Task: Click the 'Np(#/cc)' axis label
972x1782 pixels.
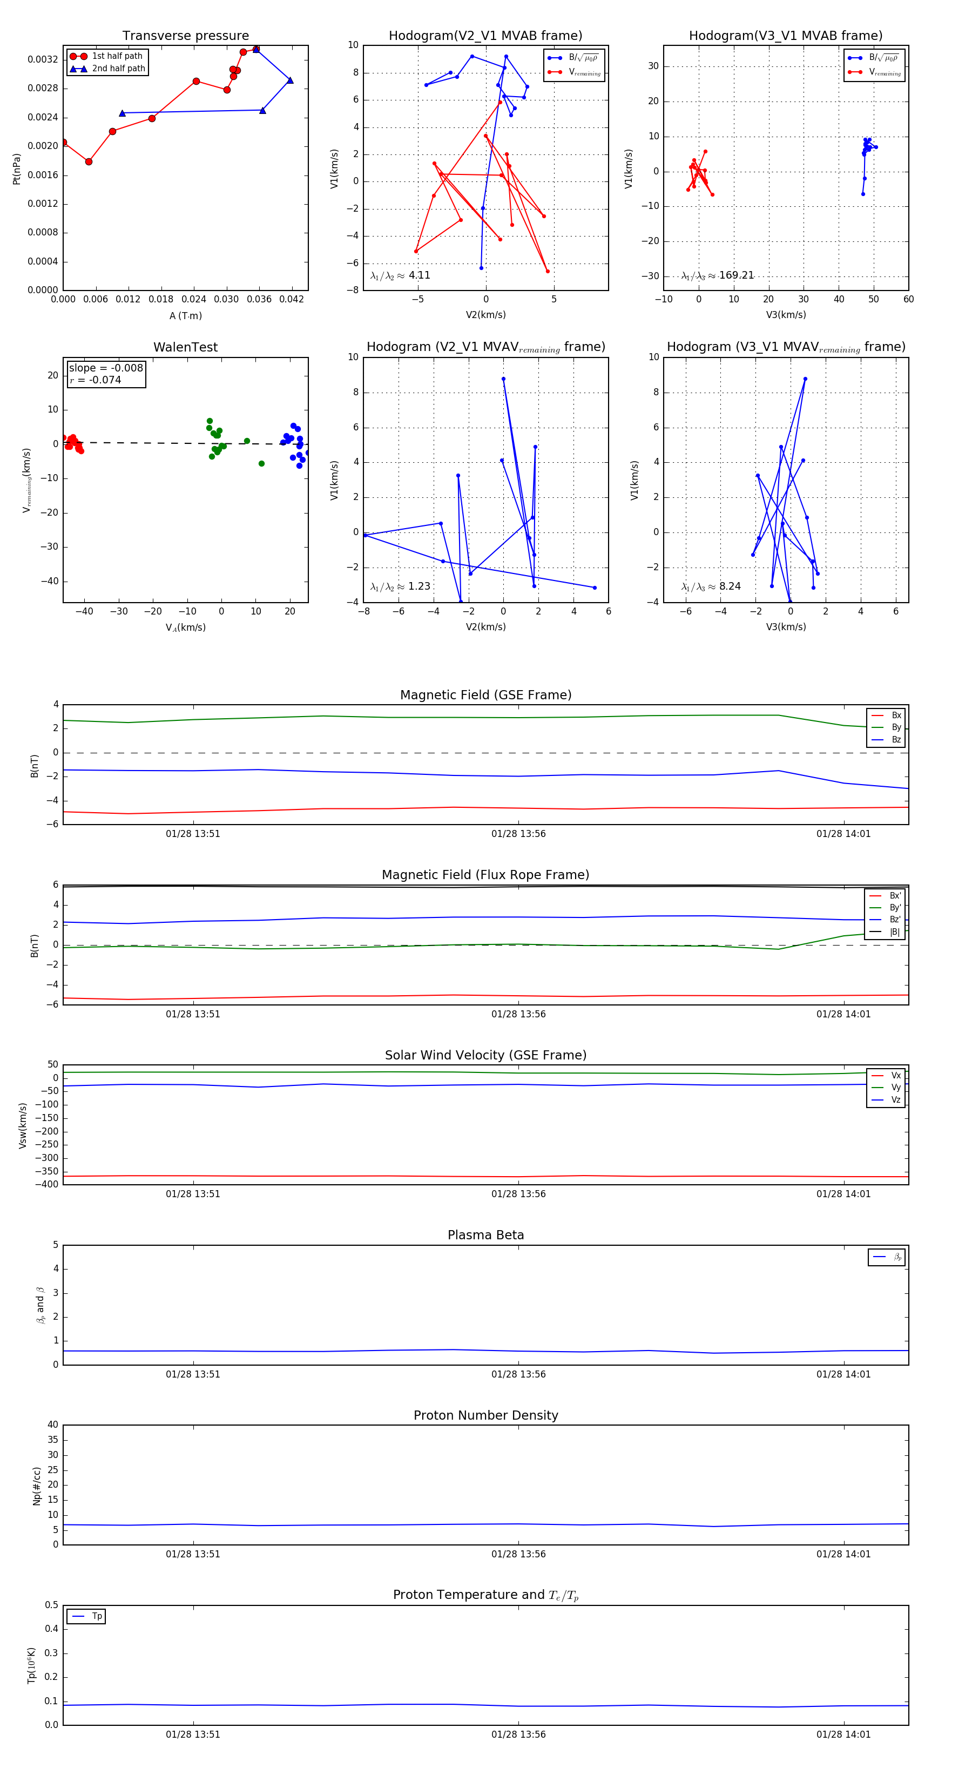Action: [37, 1486]
